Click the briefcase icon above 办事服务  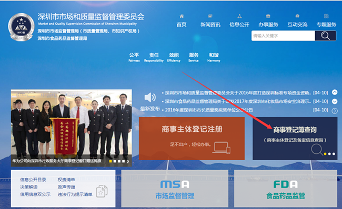click(268, 16)
